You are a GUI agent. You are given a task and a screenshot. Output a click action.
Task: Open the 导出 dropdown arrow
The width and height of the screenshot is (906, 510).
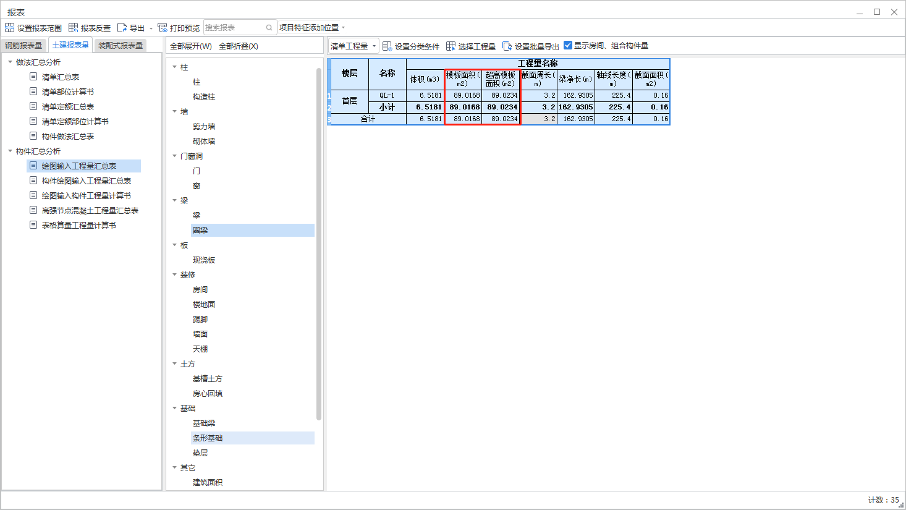(x=151, y=28)
